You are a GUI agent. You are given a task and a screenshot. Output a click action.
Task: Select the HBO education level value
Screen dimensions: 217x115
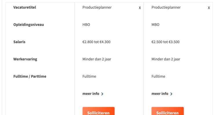coord(86,25)
